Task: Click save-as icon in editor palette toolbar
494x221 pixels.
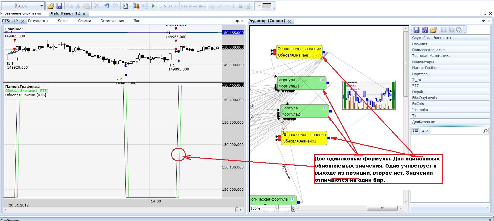Action: pos(424,30)
